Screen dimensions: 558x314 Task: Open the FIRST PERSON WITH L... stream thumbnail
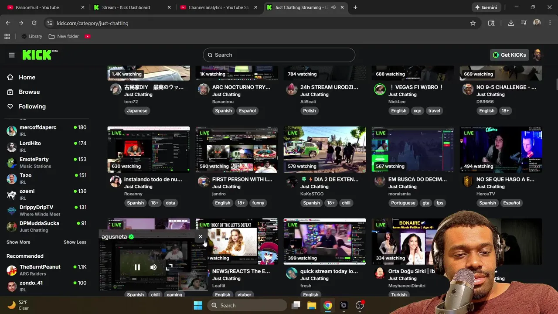pos(237,150)
